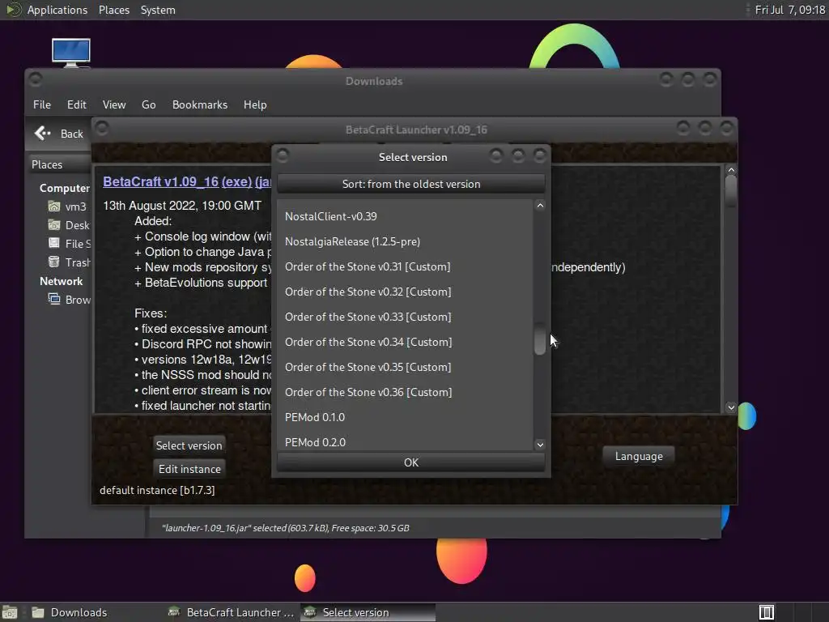This screenshot has width=829, height=622.
Task: Open File menu in Downloads window
Action: [x=42, y=104]
